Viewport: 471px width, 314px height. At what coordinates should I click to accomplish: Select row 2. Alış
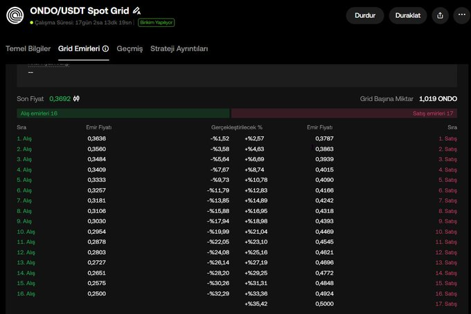(24, 149)
